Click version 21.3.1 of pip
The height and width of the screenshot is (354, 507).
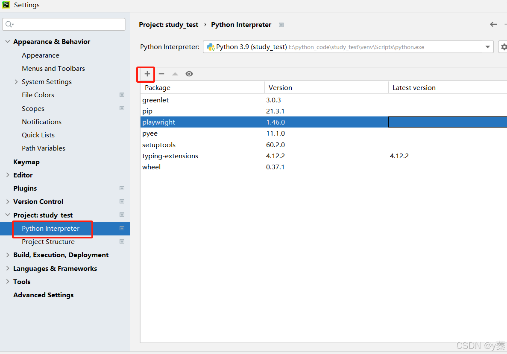(x=275, y=111)
